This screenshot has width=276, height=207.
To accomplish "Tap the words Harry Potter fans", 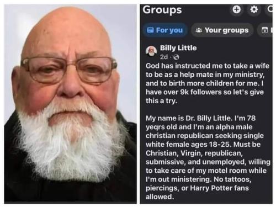I will tap(219, 188).
